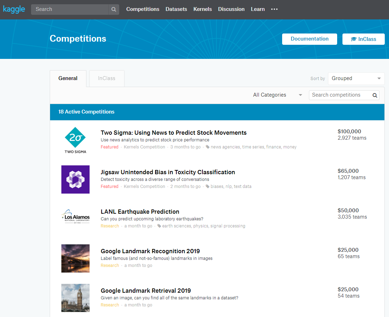Click earth sciences, physics tags text
This screenshot has height=317, width=389.
tap(204, 226)
